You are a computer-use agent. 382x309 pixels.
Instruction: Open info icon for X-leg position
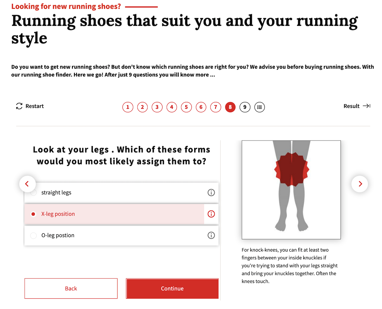pos(211,214)
